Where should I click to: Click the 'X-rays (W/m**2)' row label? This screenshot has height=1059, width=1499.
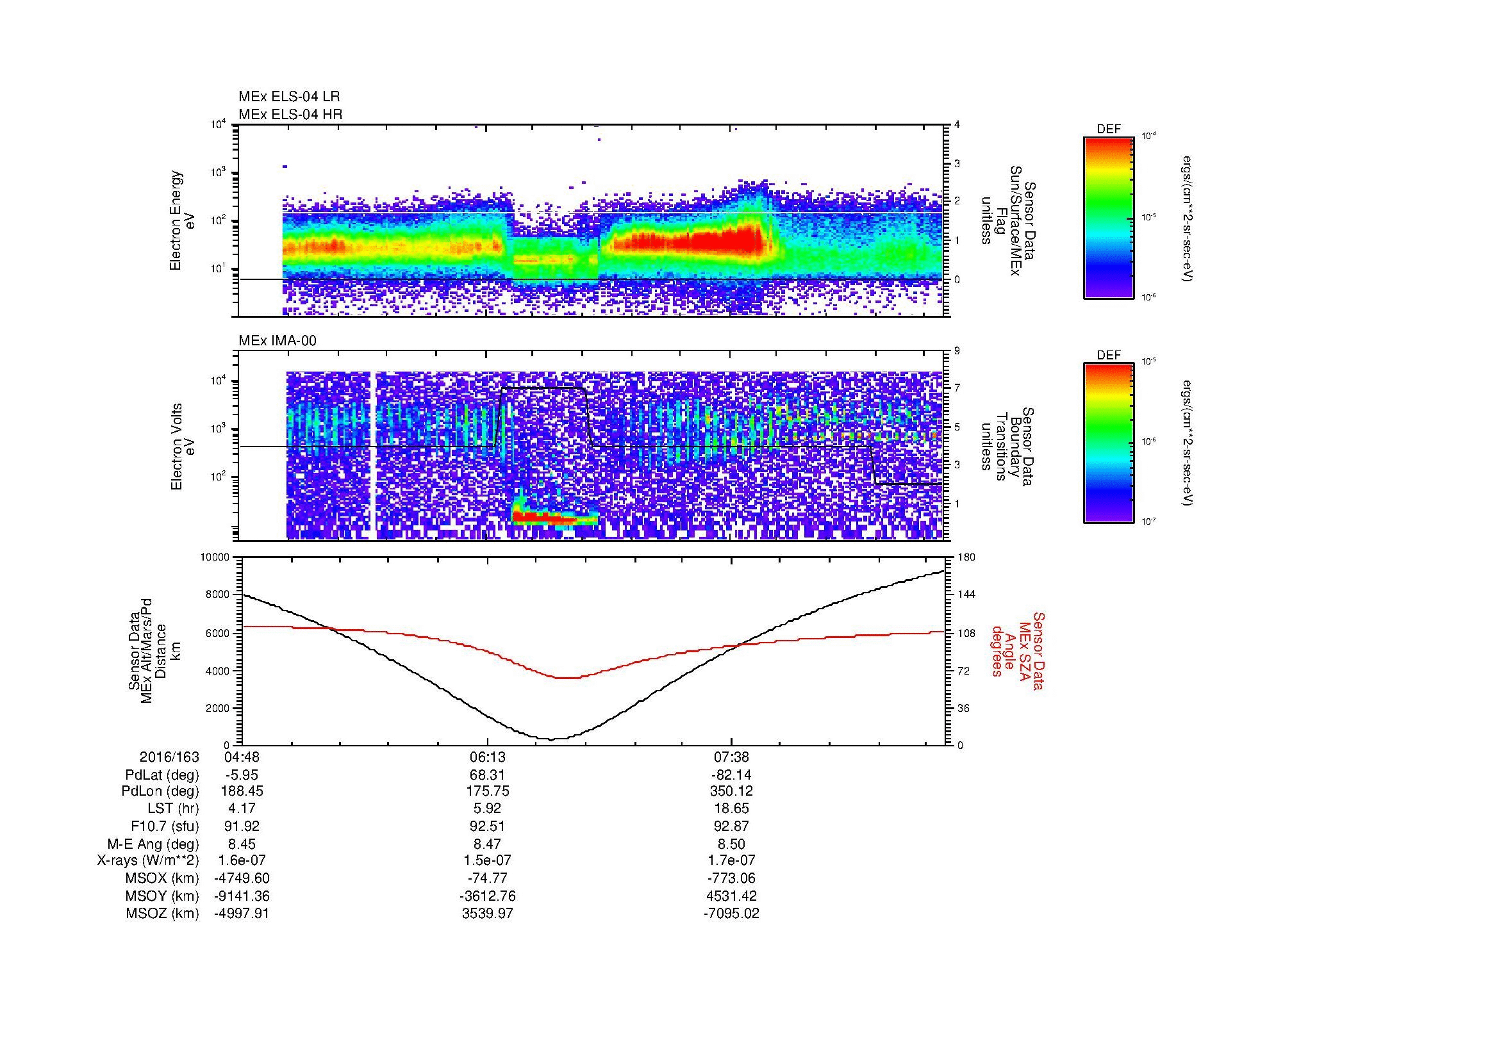147,860
